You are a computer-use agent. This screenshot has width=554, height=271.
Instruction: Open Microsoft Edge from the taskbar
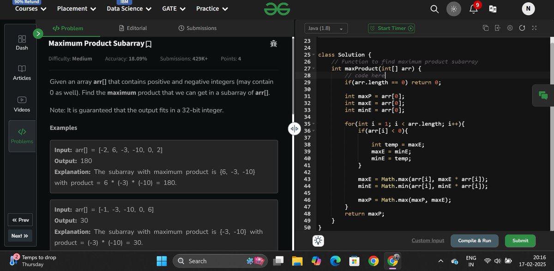(x=335, y=261)
